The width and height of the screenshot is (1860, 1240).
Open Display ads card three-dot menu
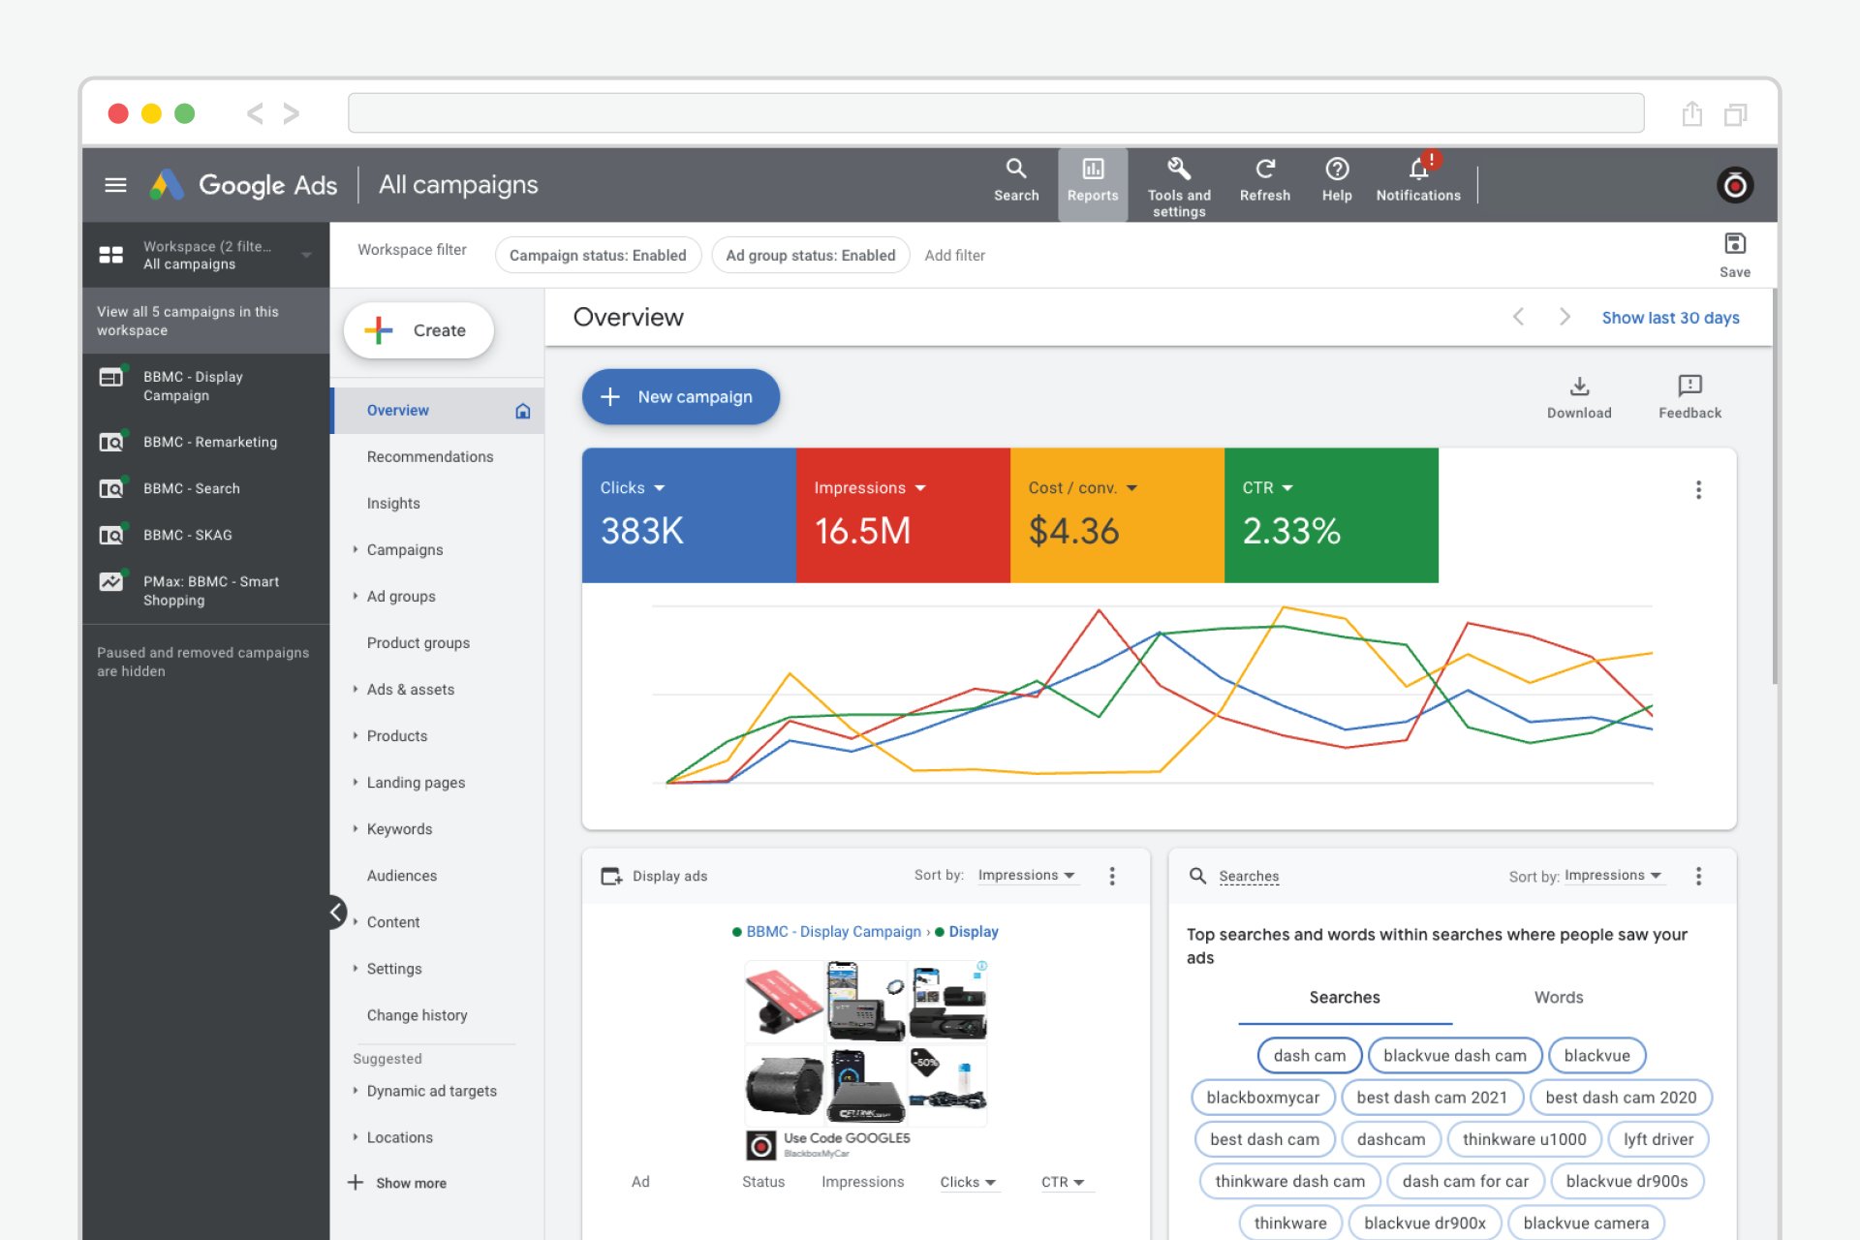coord(1111,876)
